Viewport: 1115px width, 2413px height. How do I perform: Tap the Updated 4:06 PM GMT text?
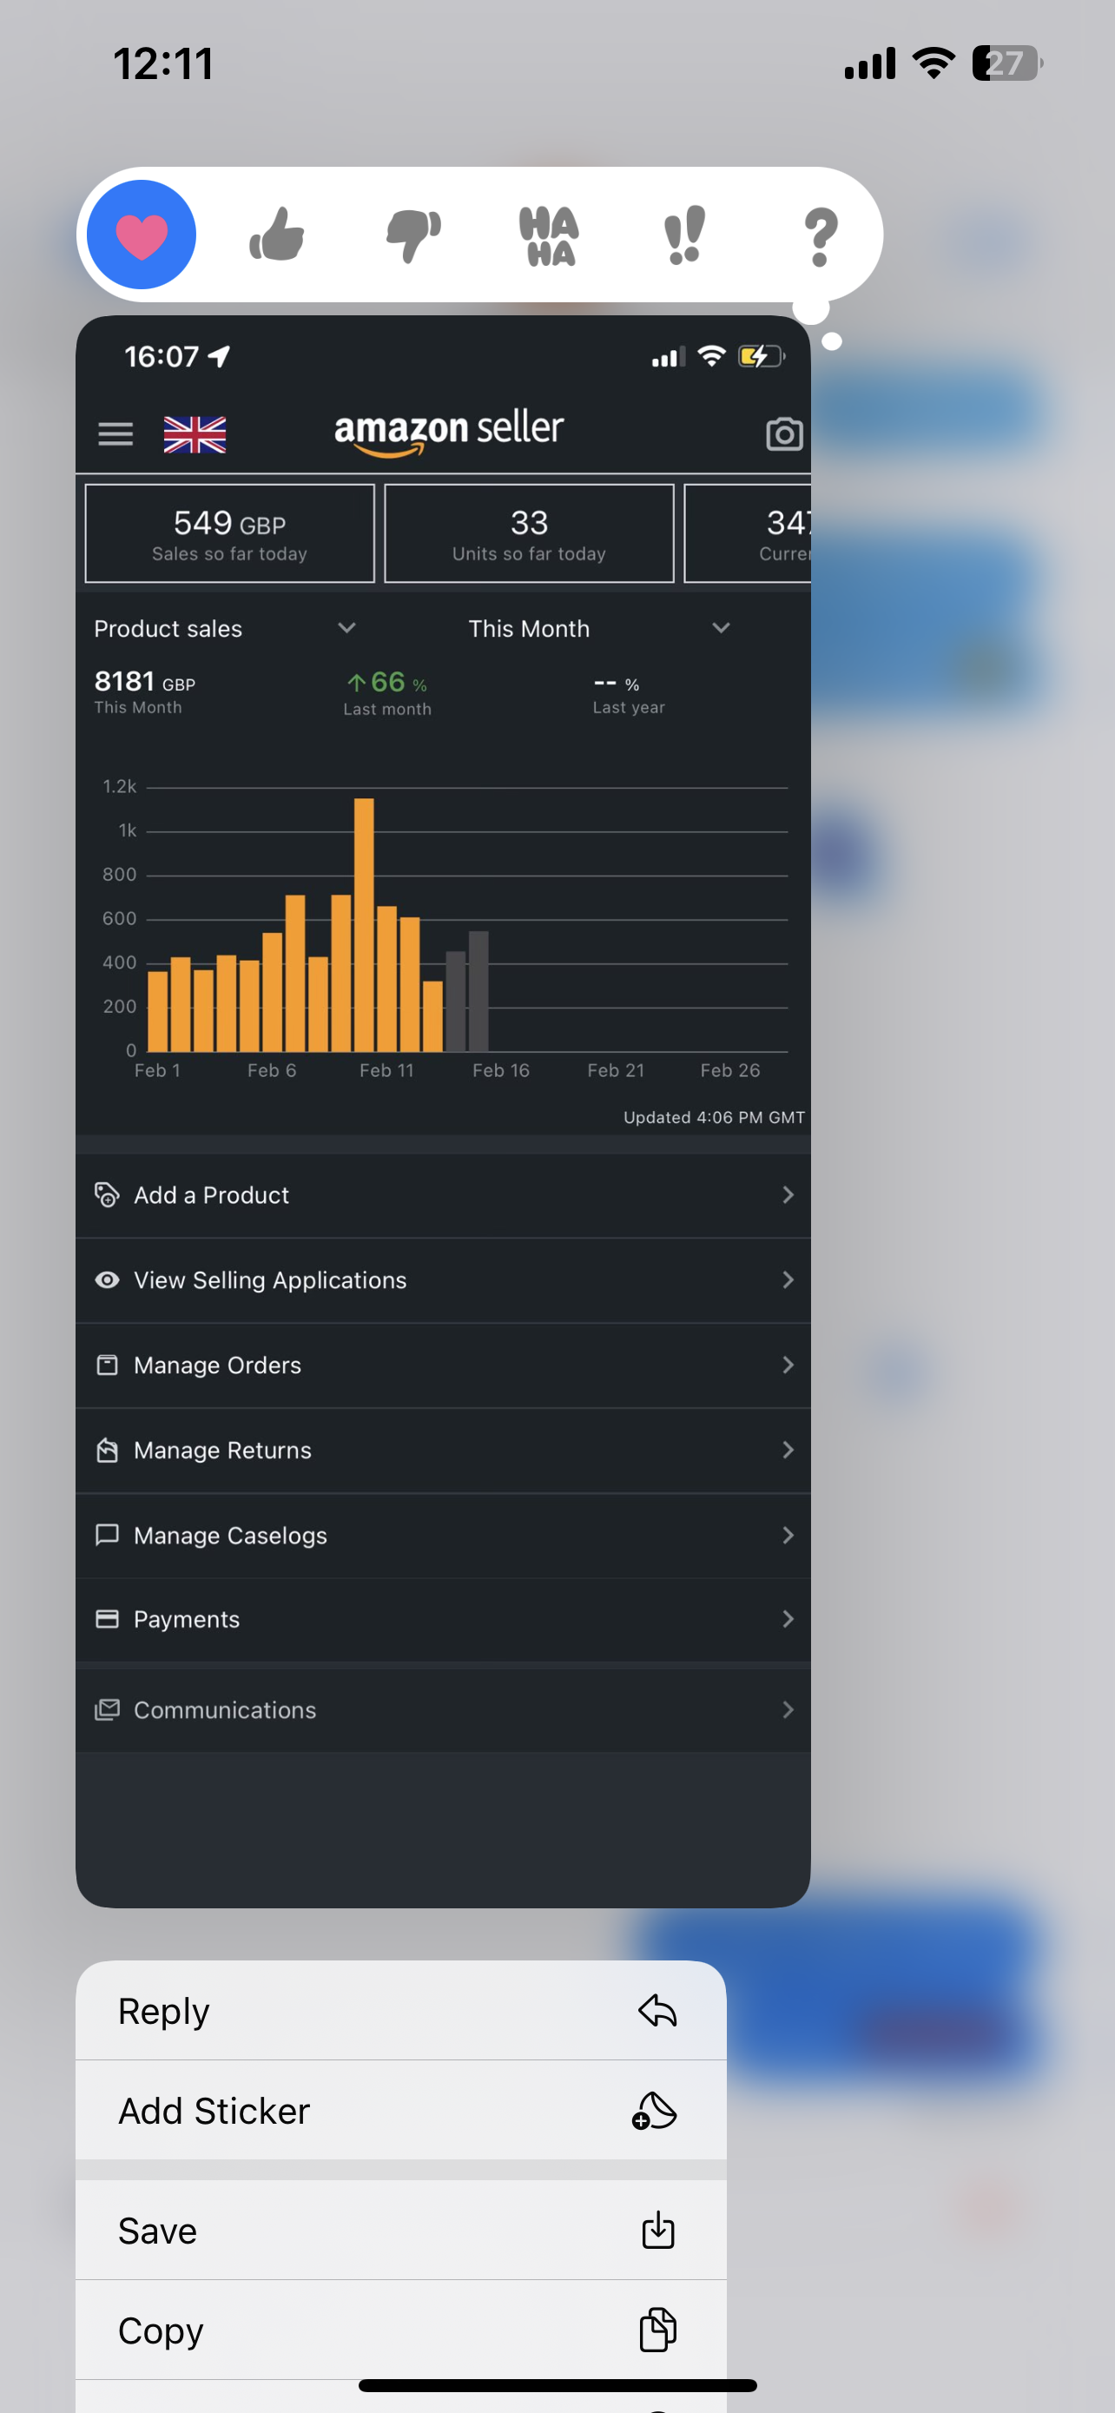714,1116
